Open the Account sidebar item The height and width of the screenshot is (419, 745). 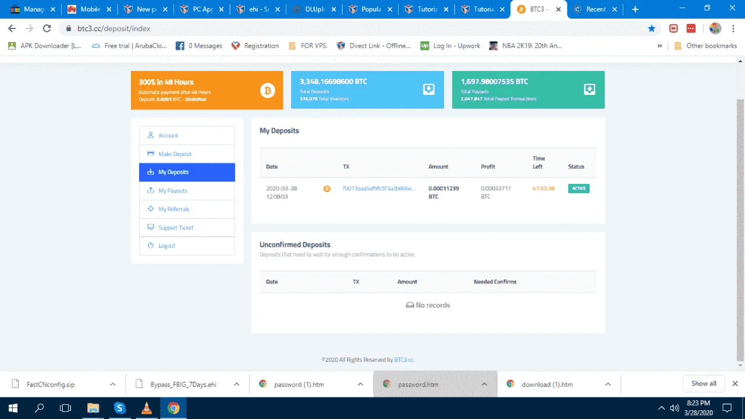(187, 136)
